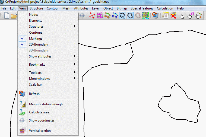
Task: Click the orange structures display icon
Action: (107, 15)
